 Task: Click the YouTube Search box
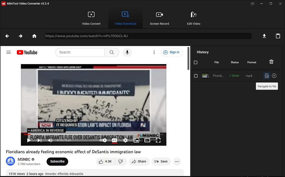pos(80,52)
